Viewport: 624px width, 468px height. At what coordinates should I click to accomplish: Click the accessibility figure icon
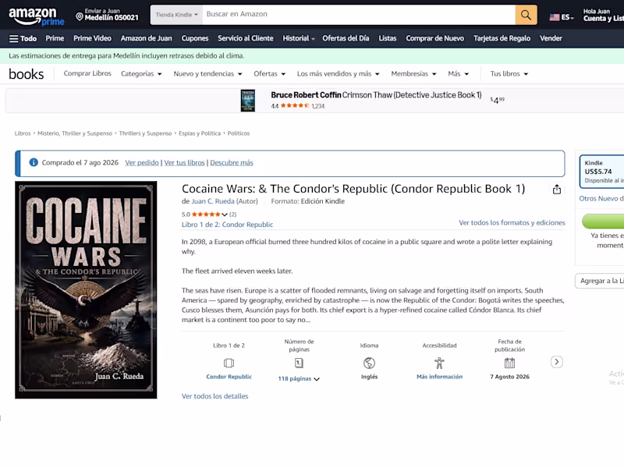[439, 363]
